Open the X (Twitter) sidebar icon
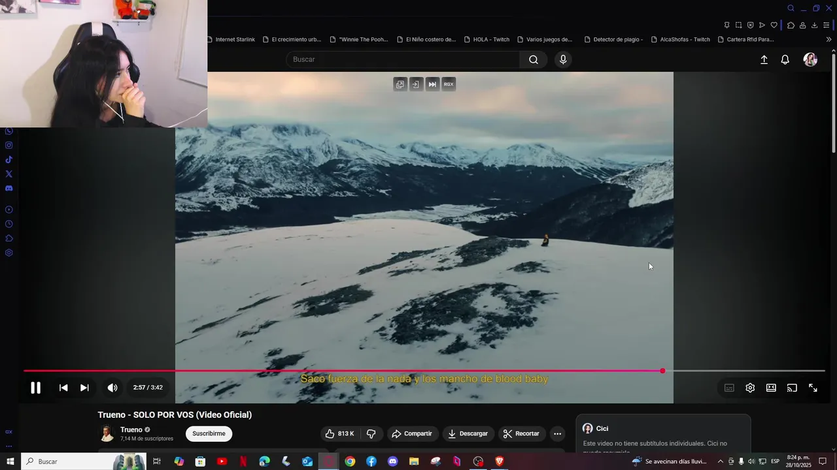Image resolution: width=837 pixels, height=470 pixels. (x=9, y=174)
